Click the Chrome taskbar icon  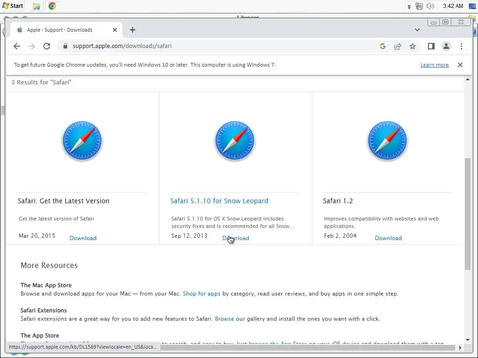[x=52, y=6]
